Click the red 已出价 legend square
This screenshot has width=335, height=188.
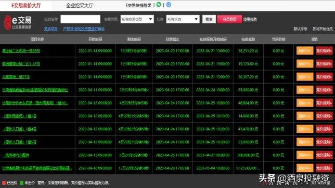(x=4, y=183)
